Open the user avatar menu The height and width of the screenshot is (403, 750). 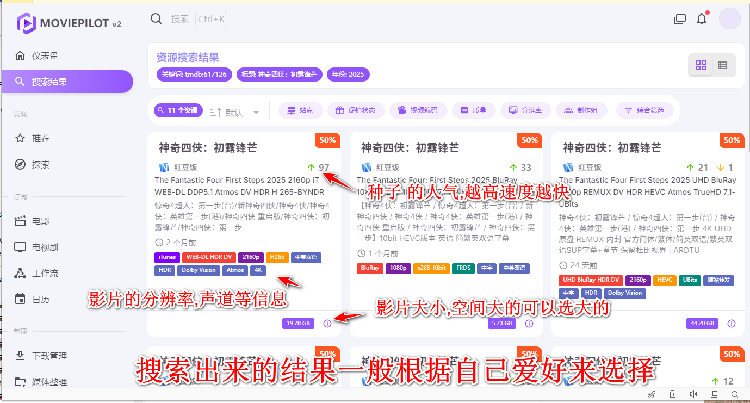coord(729,18)
